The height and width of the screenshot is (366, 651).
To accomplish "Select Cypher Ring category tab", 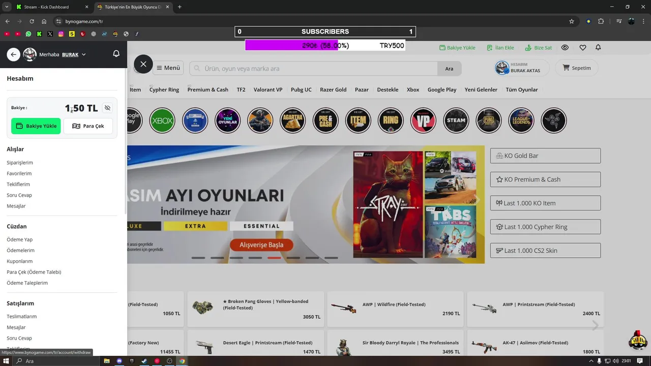I will coord(164,89).
